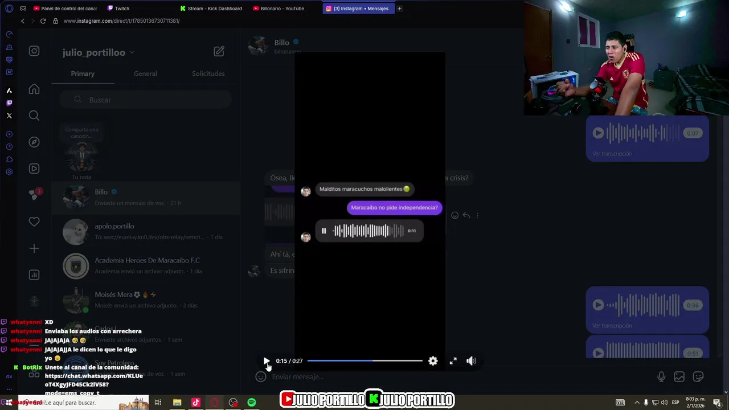This screenshot has height=410, width=729.
Task: Open the notifications heart icon
Action: pyautogui.click(x=34, y=222)
